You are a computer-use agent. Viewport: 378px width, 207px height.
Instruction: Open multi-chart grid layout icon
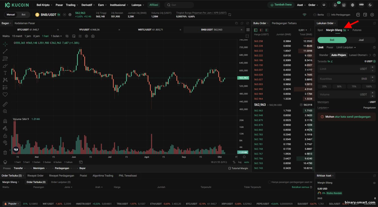(248, 30)
